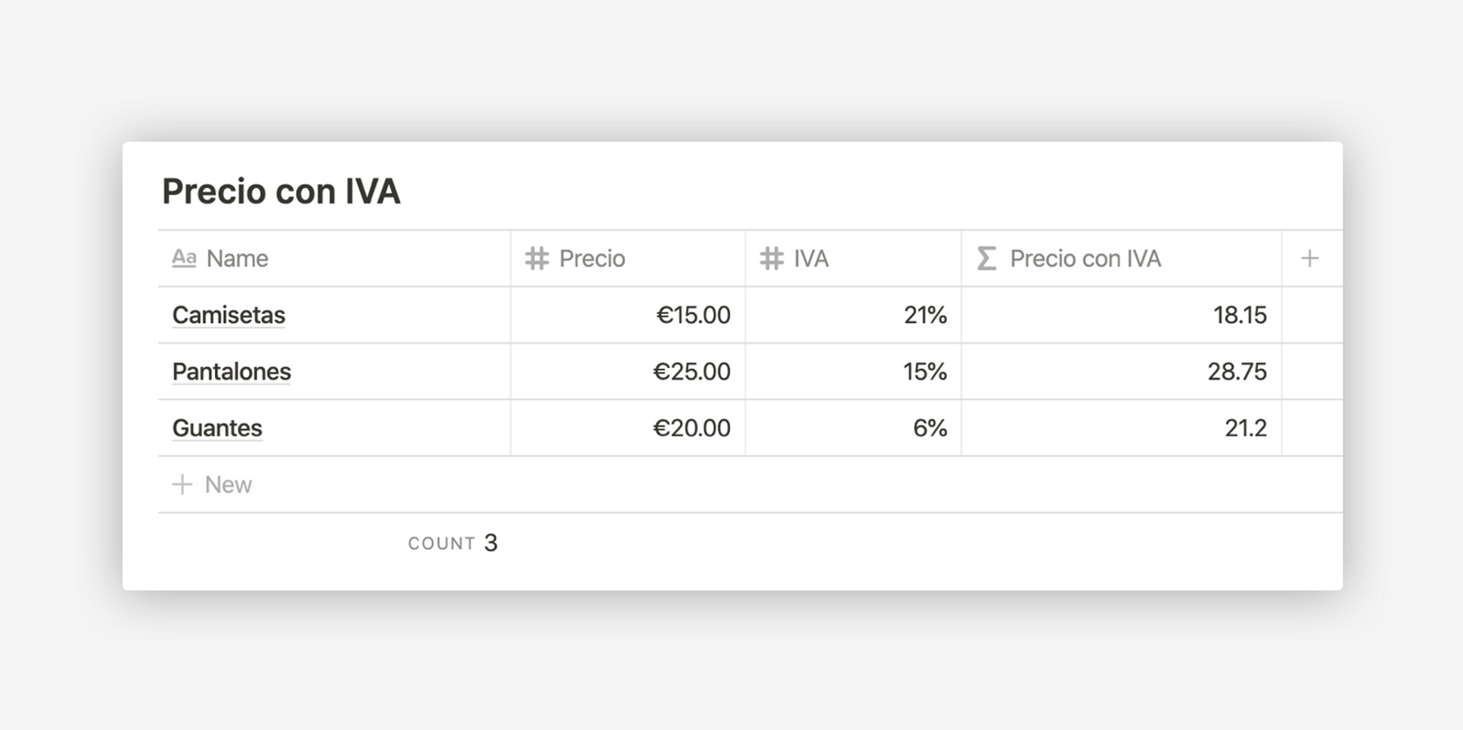Select the Guantes row title

[216, 427]
